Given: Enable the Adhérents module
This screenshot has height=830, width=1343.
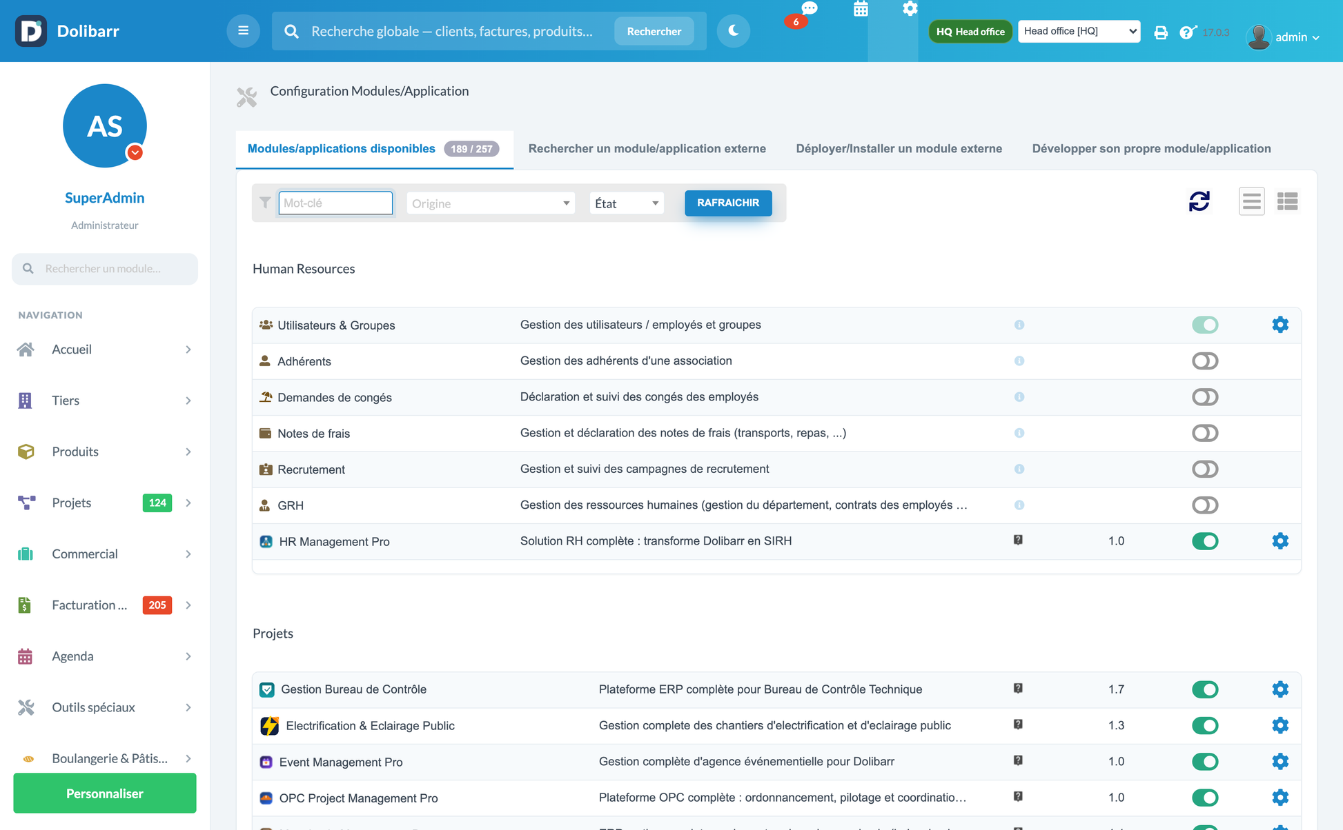Looking at the screenshot, I should 1205,361.
